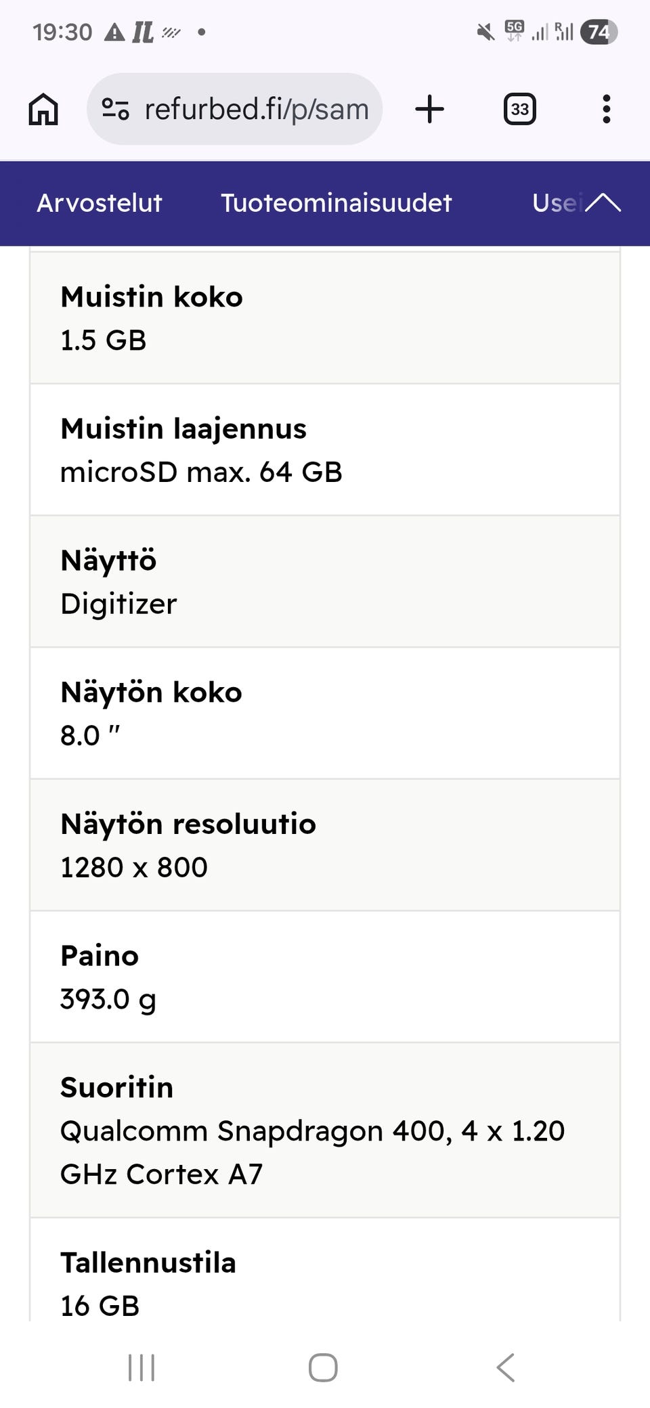Open Android recent apps button
Viewport: 650px width, 1408px height.
142,1367
